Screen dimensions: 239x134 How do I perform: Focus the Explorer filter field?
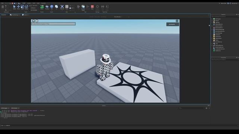225,16
